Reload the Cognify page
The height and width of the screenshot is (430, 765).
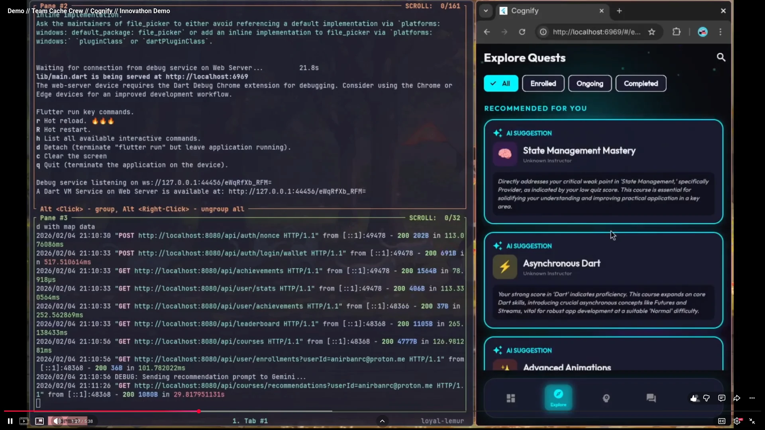[x=522, y=32]
